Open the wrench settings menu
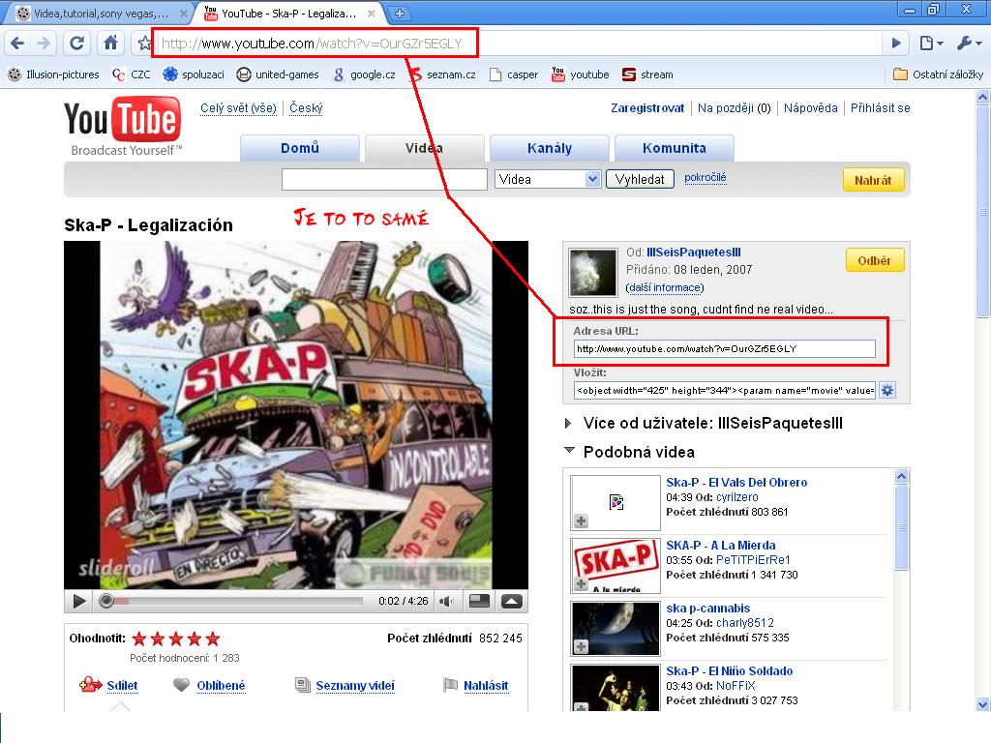991x743 pixels. (969, 43)
